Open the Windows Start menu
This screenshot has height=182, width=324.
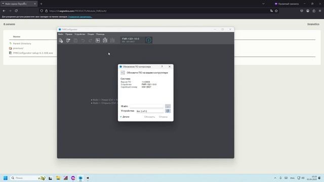point(6,178)
